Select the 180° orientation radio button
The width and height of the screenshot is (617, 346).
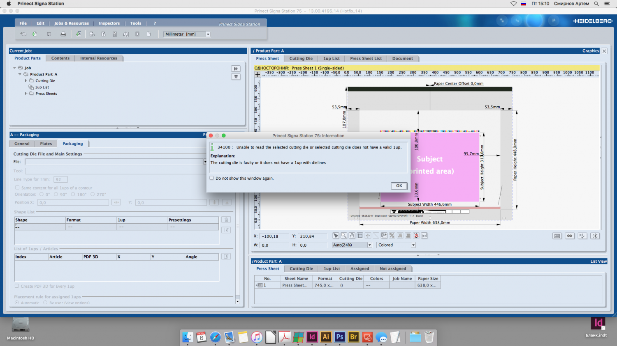click(x=73, y=194)
